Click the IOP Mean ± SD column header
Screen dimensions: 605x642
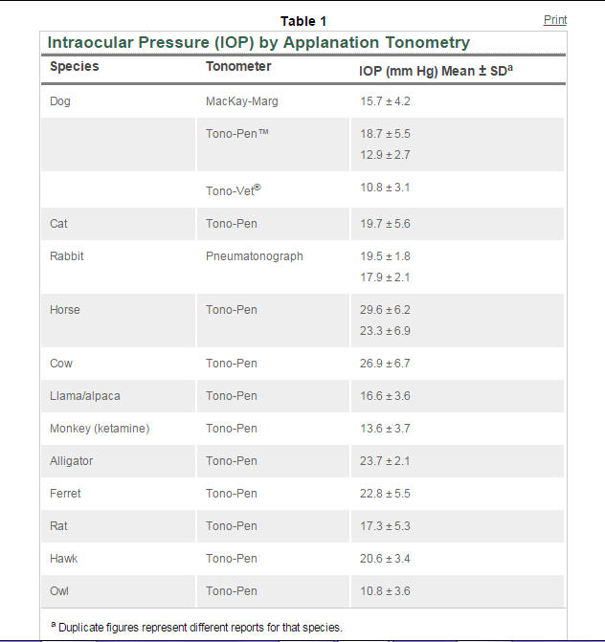click(x=435, y=71)
